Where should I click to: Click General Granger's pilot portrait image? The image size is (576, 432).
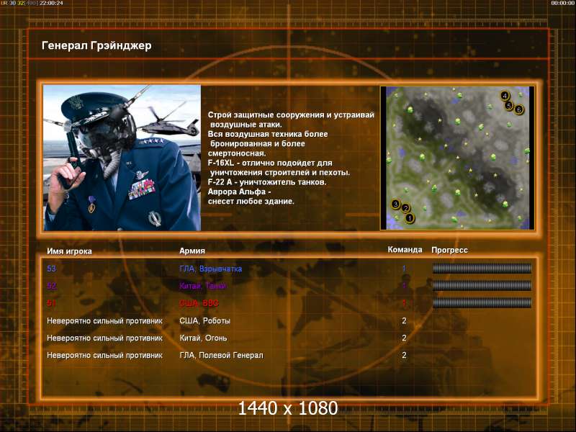point(122,158)
